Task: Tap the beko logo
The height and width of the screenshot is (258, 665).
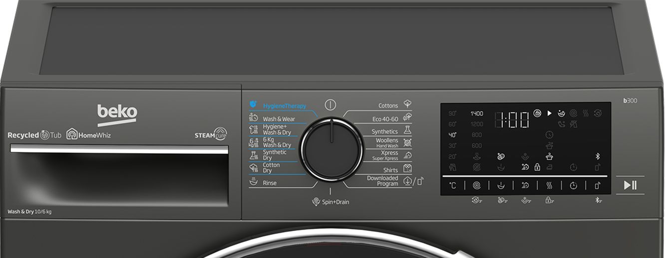Action: coord(117,115)
